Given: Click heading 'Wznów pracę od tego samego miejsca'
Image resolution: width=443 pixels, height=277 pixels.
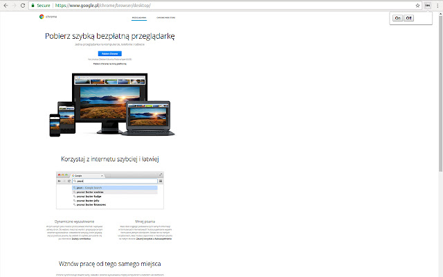Looking at the screenshot, I should [x=110, y=264].
